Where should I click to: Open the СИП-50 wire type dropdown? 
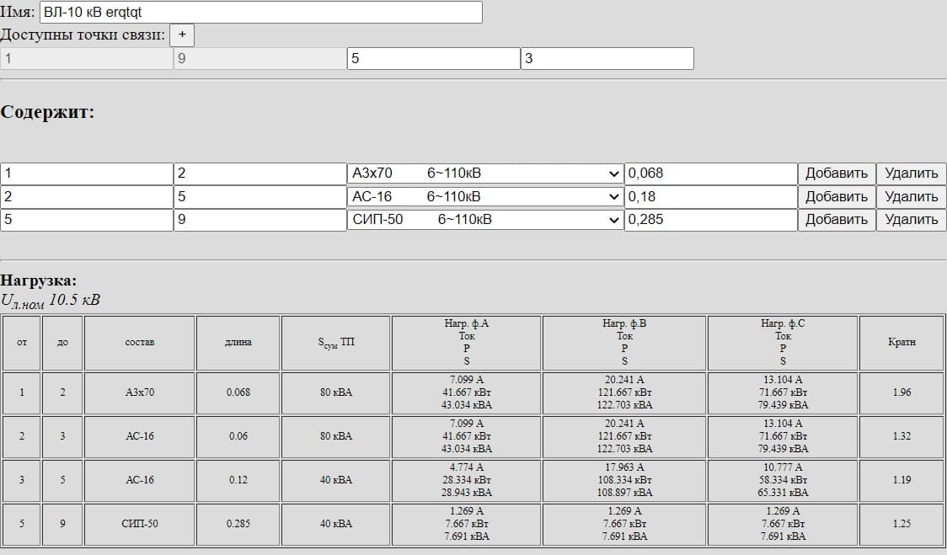pyautogui.click(x=485, y=220)
